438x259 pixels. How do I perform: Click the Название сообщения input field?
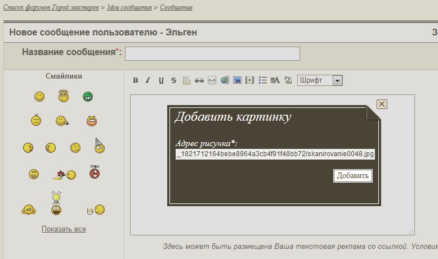212,53
